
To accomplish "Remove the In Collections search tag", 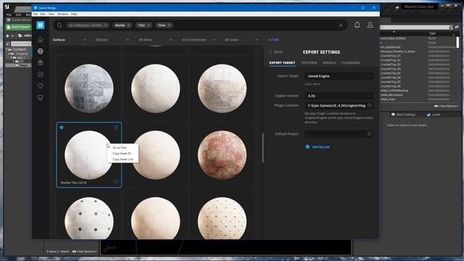I will tap(106, 25).
